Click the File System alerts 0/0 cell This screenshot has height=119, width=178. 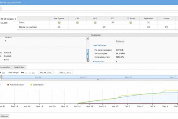[59, 27]
